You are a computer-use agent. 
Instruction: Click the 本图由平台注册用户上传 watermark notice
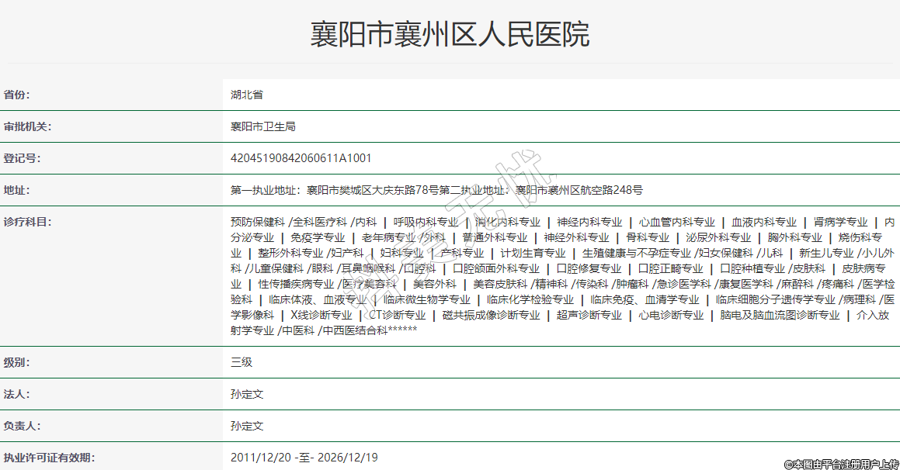pos(841,464)
